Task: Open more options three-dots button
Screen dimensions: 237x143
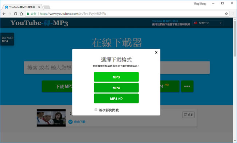Action: click(187, 86)
